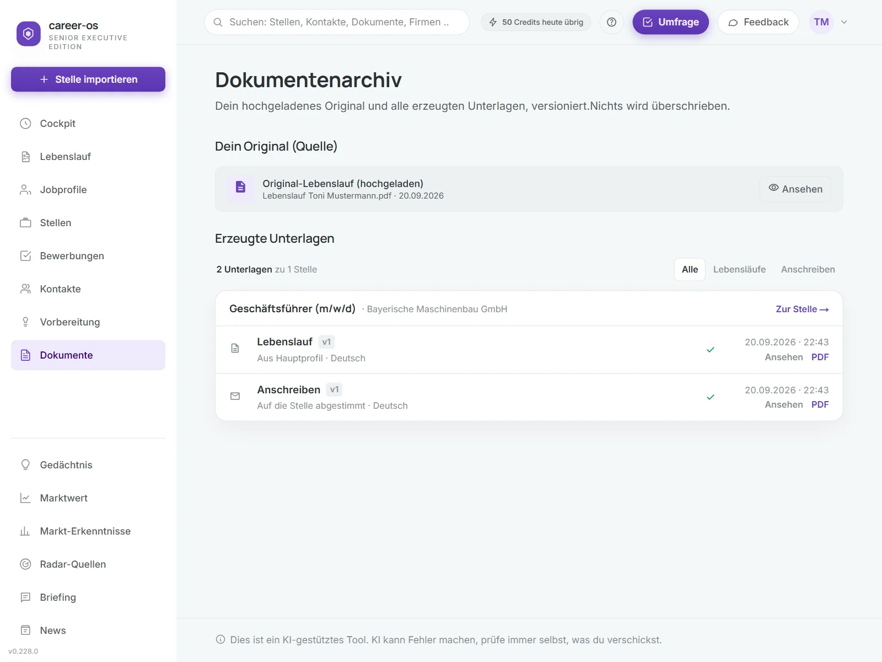Screen dimensions: 882x662
Task: Open Marktwert in the sidebar
Action: click(88, 498)
